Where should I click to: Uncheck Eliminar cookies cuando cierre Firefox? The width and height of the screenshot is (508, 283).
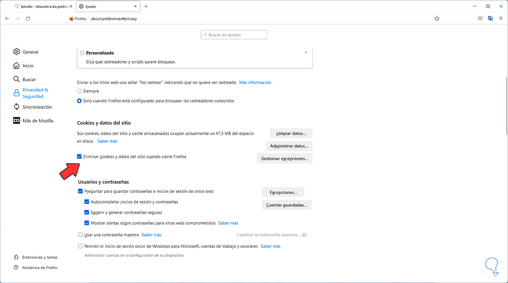(x=80, y=157)
